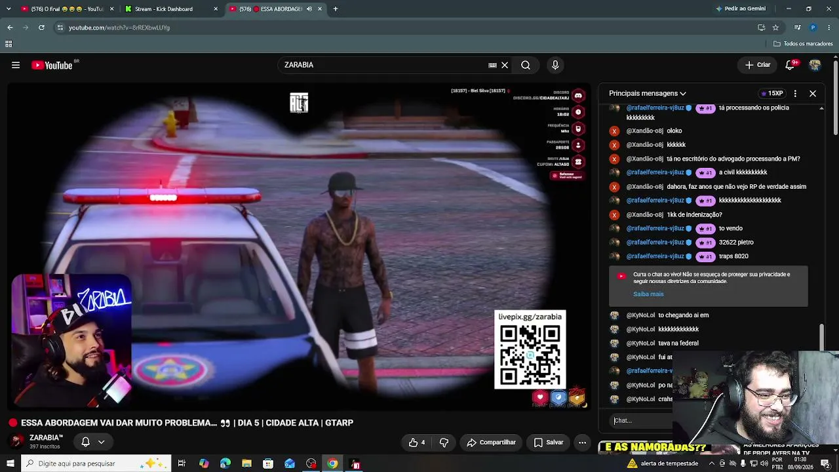Image resolution: width=839 pixels, height=472 pixels.
Task: Open the Chrome profile P avatar
Action: click(813, 28)
